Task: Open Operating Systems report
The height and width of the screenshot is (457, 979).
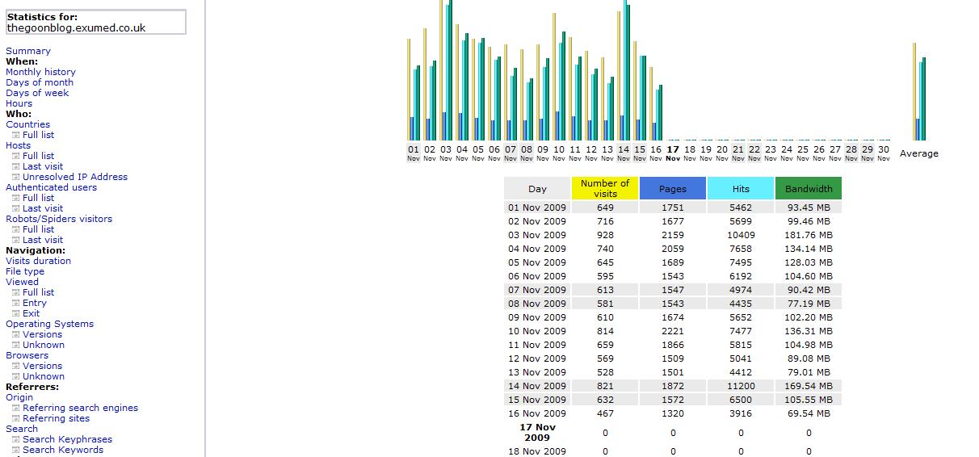Action: point(49,324)
